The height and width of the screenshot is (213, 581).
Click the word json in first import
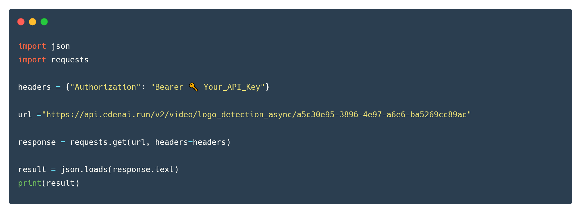60,46
